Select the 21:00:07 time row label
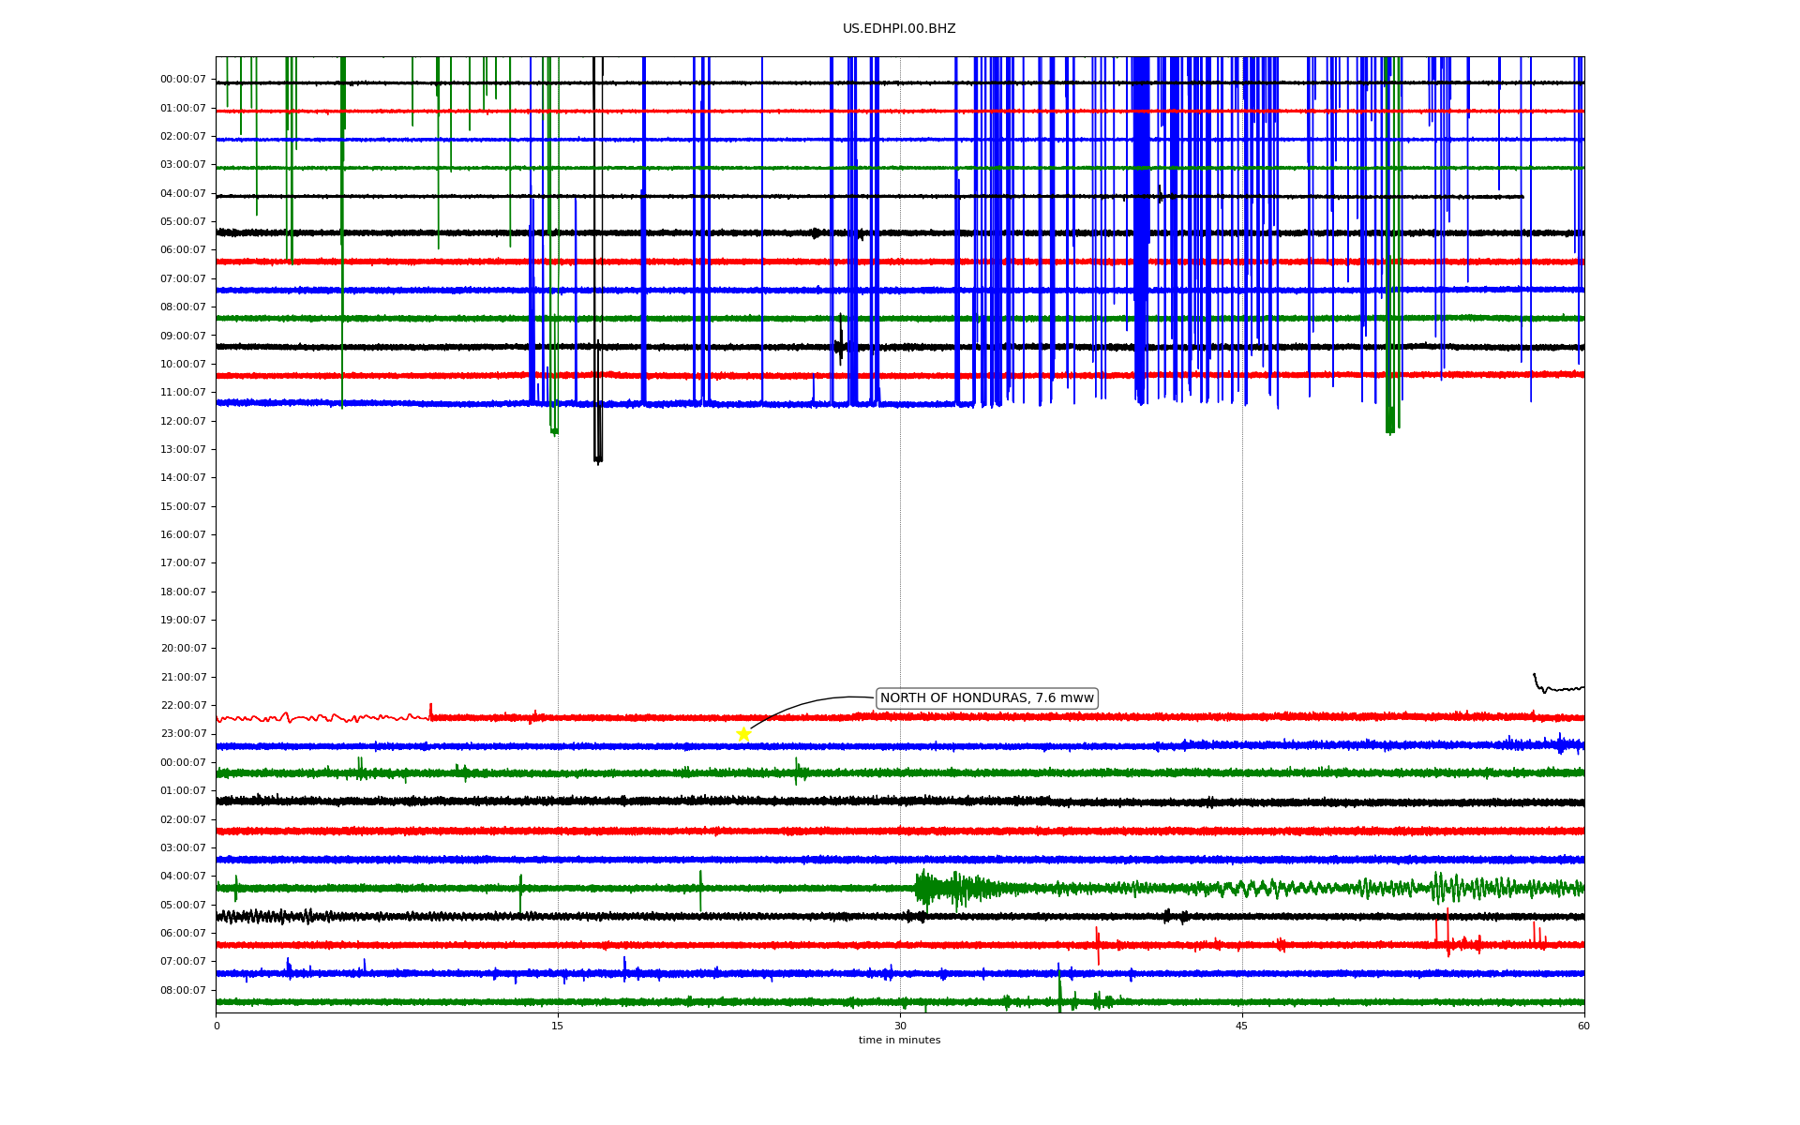 [x=183, y=677]
